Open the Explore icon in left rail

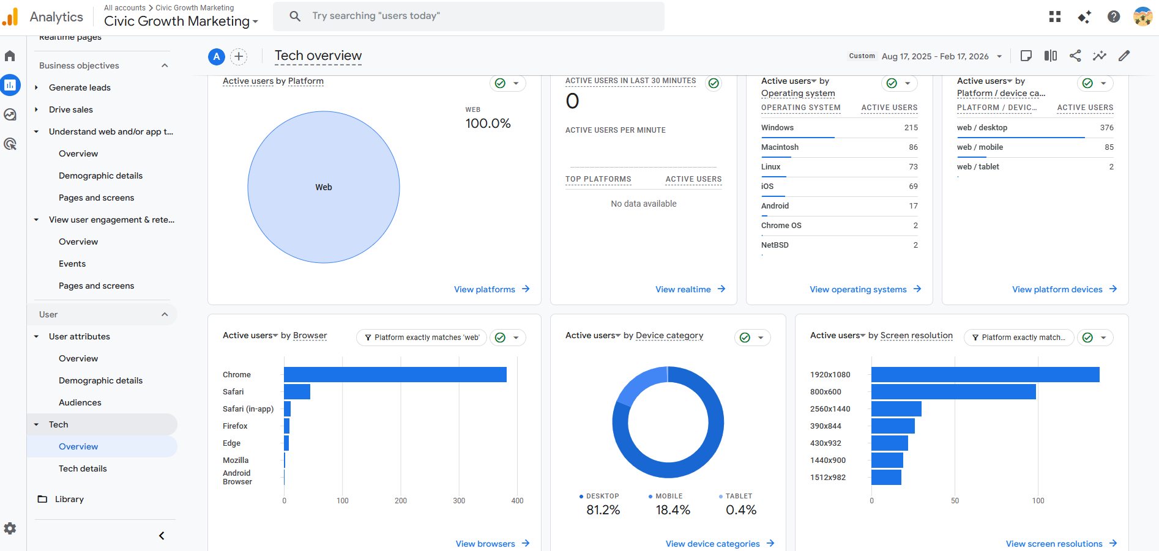pyautogui.click(x=10, y=114)
